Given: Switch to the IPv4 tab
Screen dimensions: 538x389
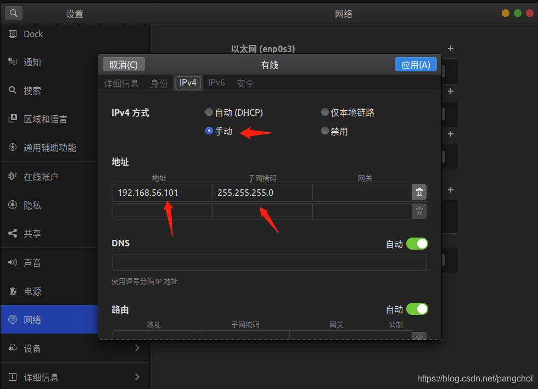Looking at the screenshot, I should coord(188,83).
